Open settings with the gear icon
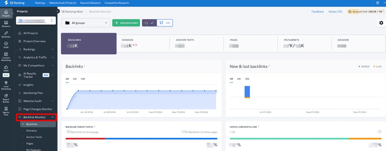 (381, 23)
